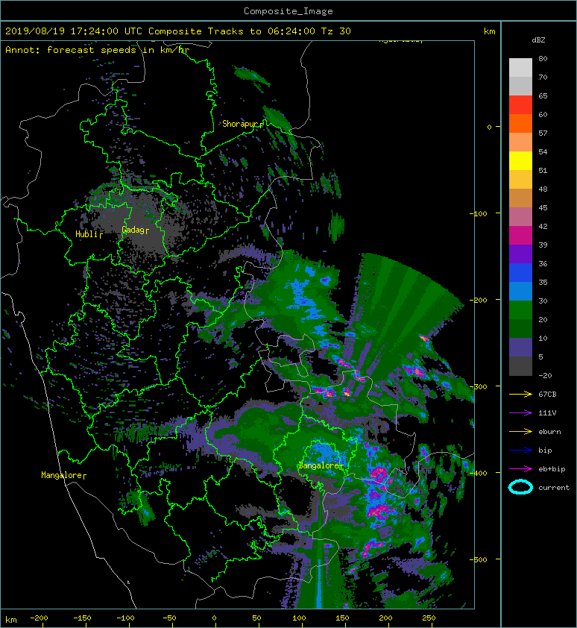
Task: Click the km unit label at bottom left
Action: coord(11,620)
